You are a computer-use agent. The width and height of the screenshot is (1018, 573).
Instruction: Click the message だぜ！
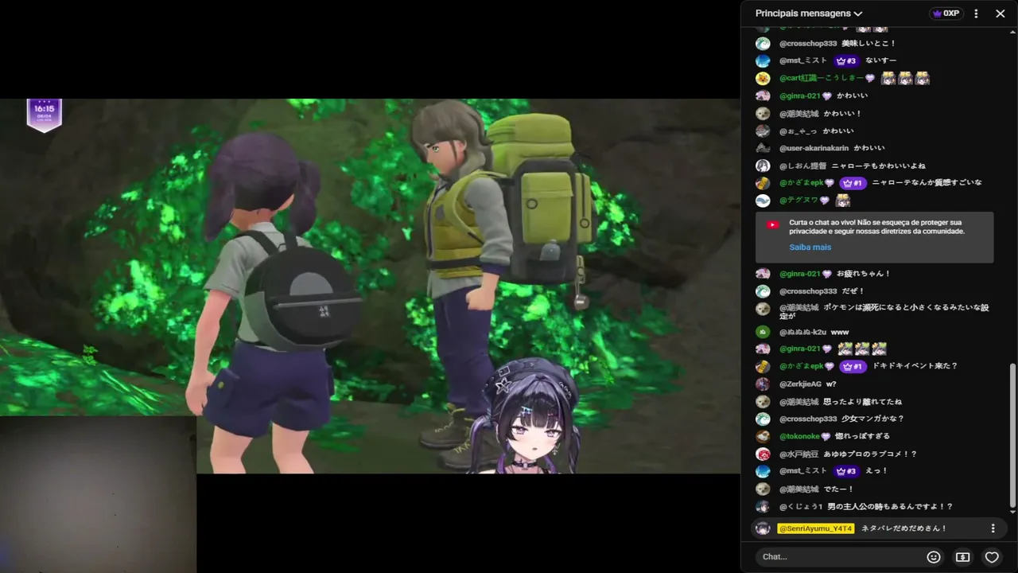(x=853, y=291)
